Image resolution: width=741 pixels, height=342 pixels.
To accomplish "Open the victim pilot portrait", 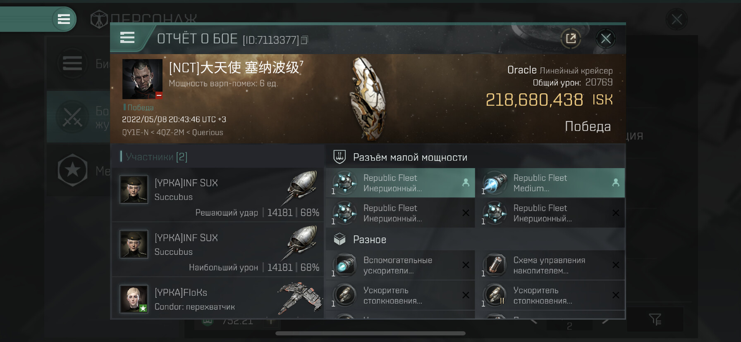I will click(x=142, y=79).
